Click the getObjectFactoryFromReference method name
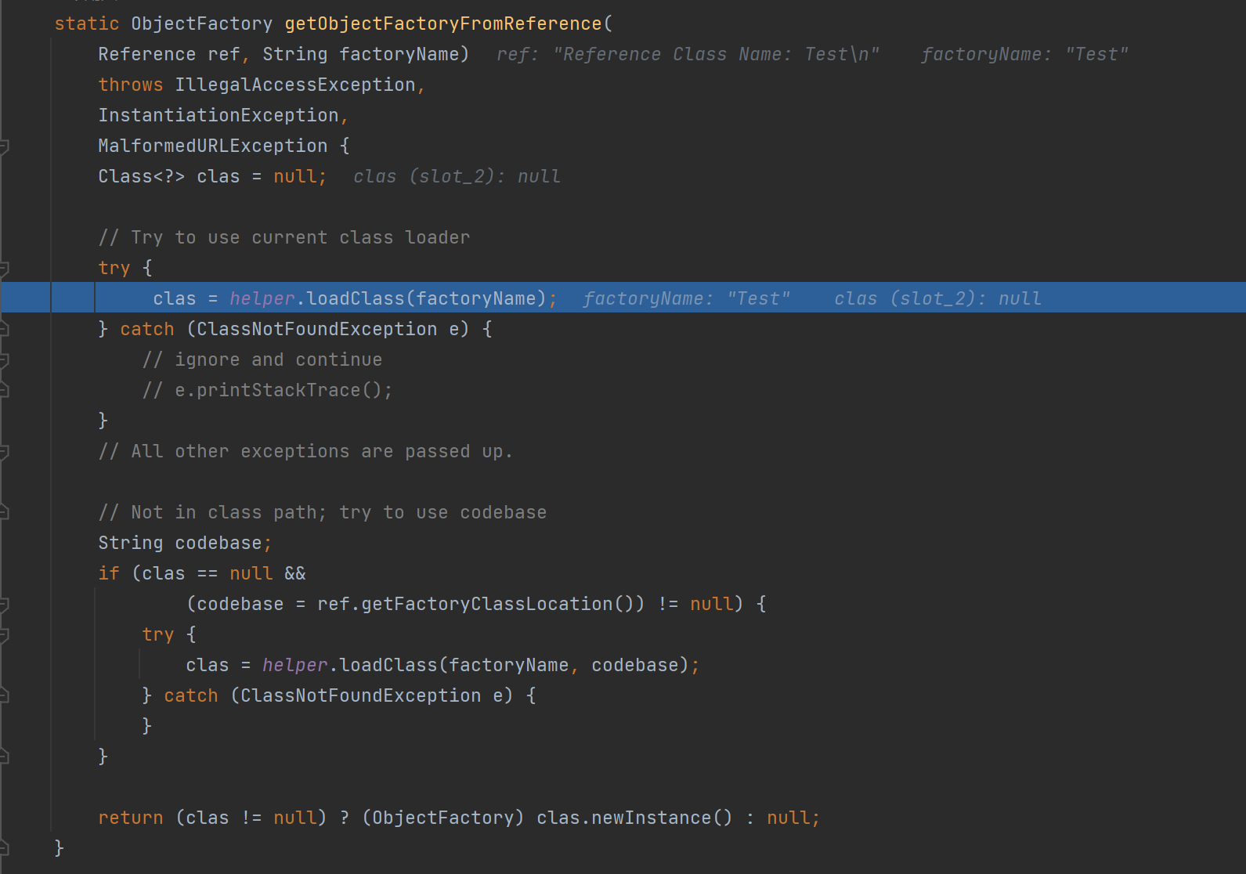1246x874 pixels. 442,24
